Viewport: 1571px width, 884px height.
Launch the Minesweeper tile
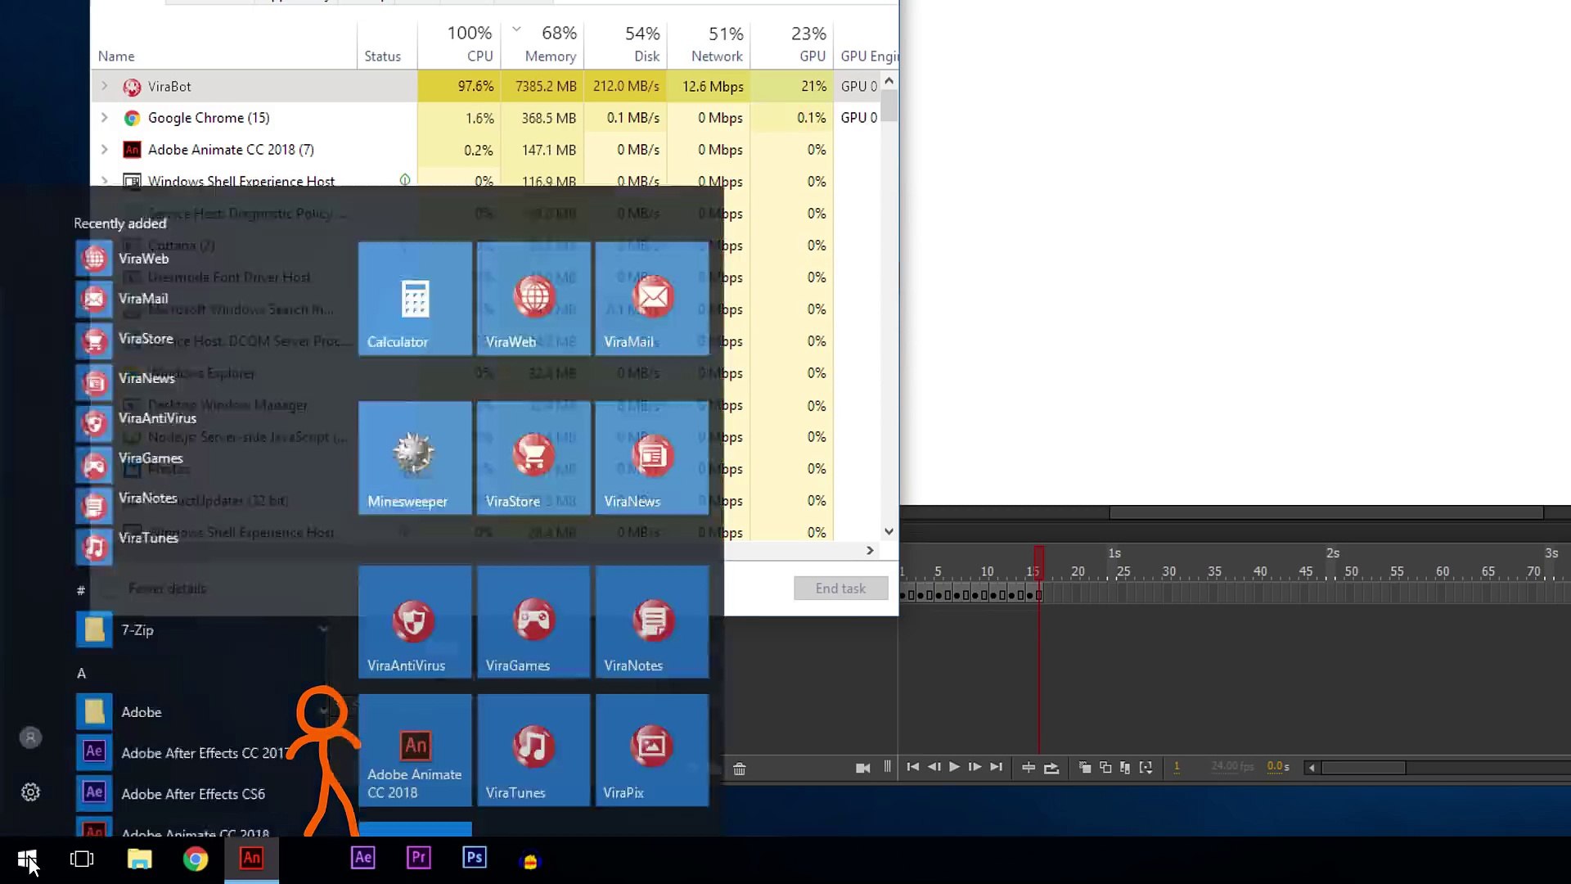[x=414, y=458]
